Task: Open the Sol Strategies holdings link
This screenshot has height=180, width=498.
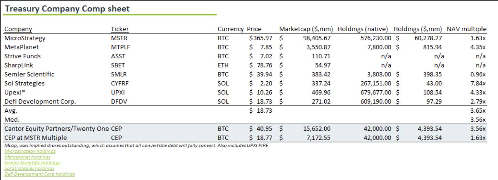Action: coord(29,168)
